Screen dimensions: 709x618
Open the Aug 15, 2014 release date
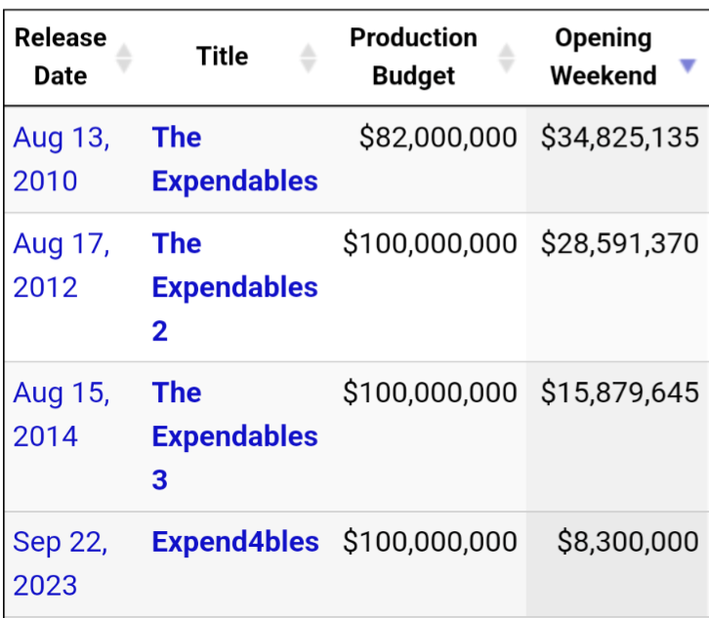pos(62,415)
